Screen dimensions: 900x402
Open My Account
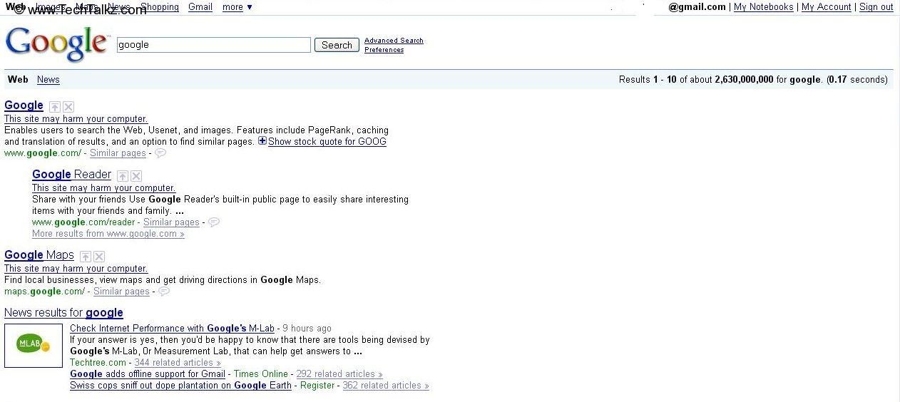coord(826,7)
